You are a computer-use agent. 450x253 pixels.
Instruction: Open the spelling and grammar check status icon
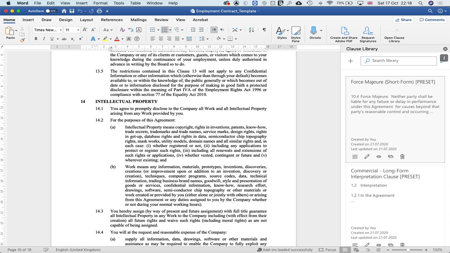click(x=46, y=250)
